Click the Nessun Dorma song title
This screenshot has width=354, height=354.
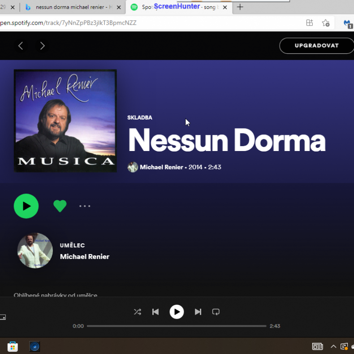click(x=227, y=140)
